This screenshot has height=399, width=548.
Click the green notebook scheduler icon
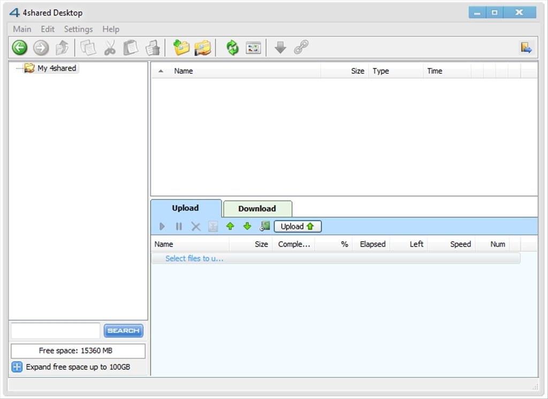click(x=264, y=226)
